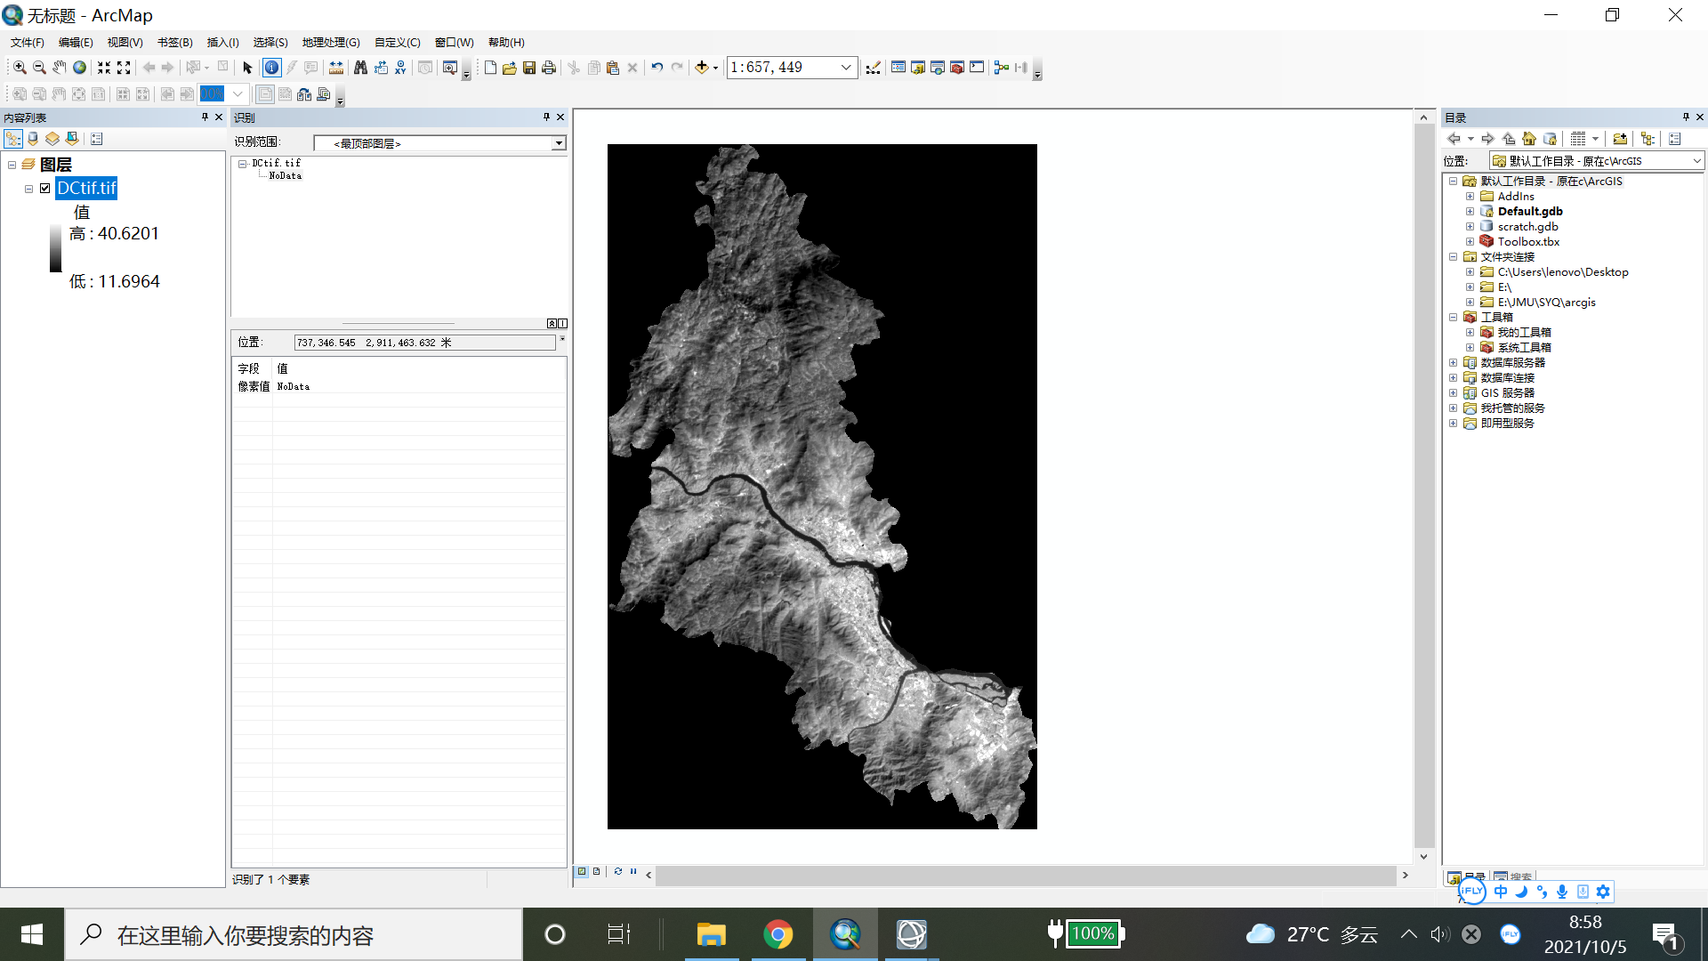Select the Identify tool
This screenshot has height=961, width=1708.
point(271,68)
